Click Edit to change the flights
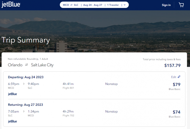This screenshot has height=129, width=190. coord(174,77)
